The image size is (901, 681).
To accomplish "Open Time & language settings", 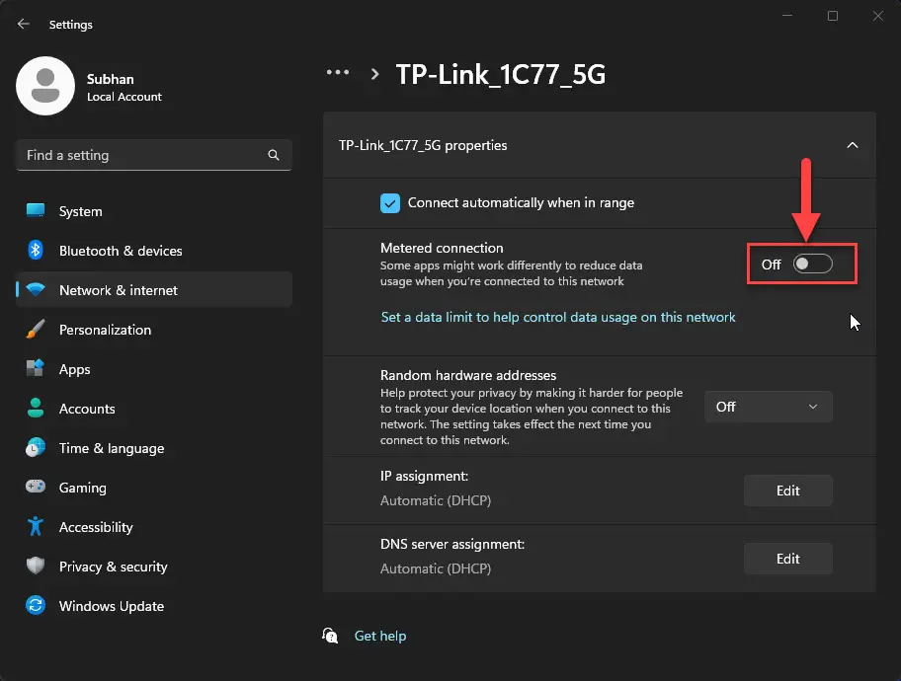I will pyautogui.click(x=154, y=448).
